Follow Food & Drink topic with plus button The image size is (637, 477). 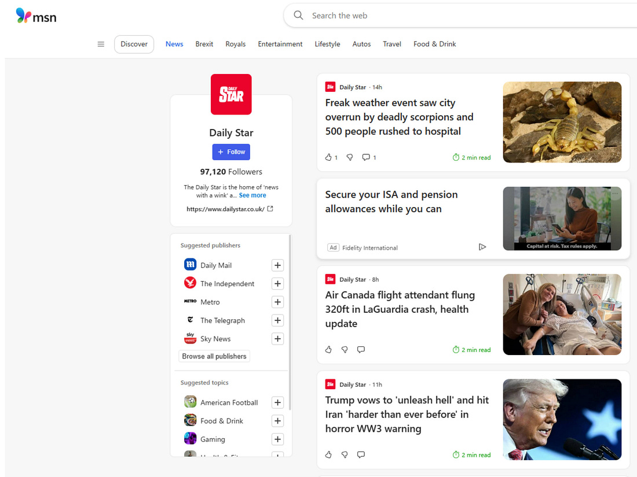click(277, 421)
